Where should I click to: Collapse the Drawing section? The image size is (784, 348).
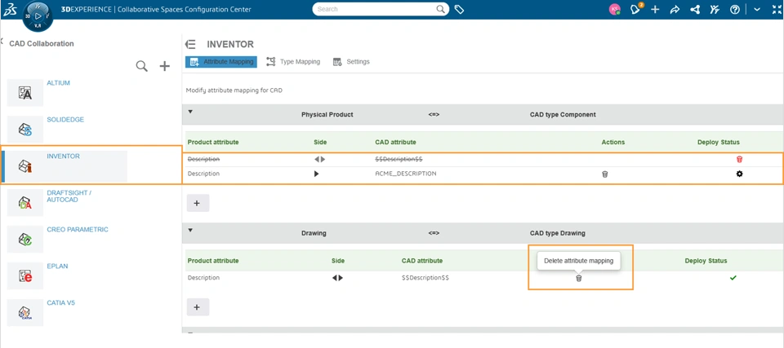click(190, 230)
